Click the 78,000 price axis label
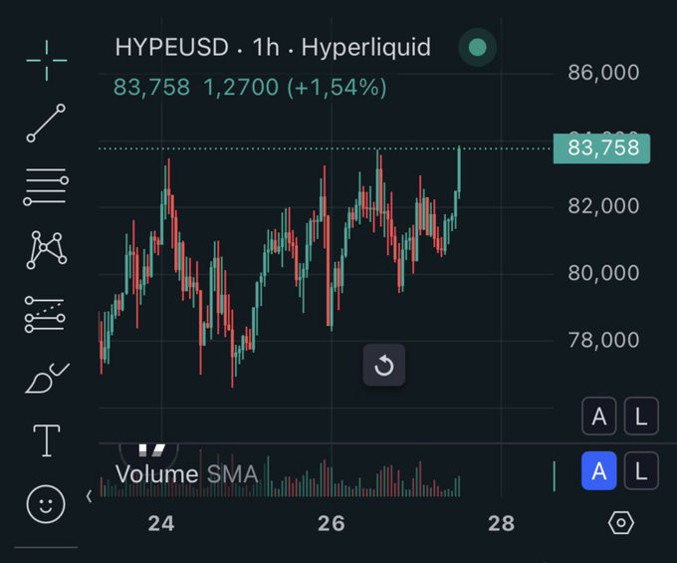 [603, 340]
